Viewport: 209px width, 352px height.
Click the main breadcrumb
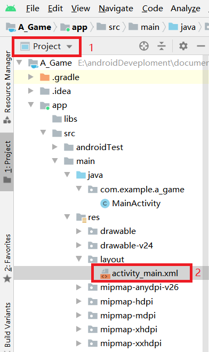click(144, 27)
